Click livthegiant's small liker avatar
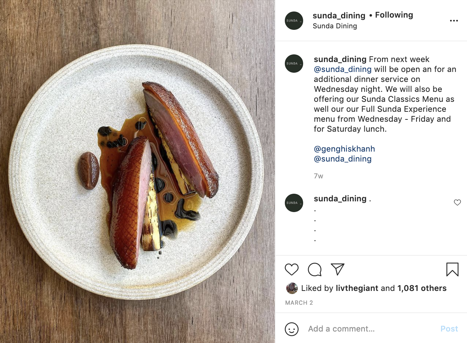The width and height of the screenshot is (467, 343). (x=292, y=288)
